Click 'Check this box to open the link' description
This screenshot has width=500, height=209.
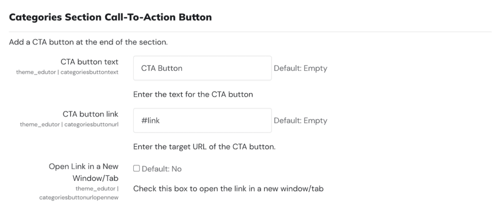tap(228, 188)
